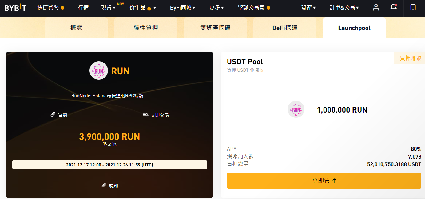Click the trade list icon beside 立即交易

coord(146,115)
